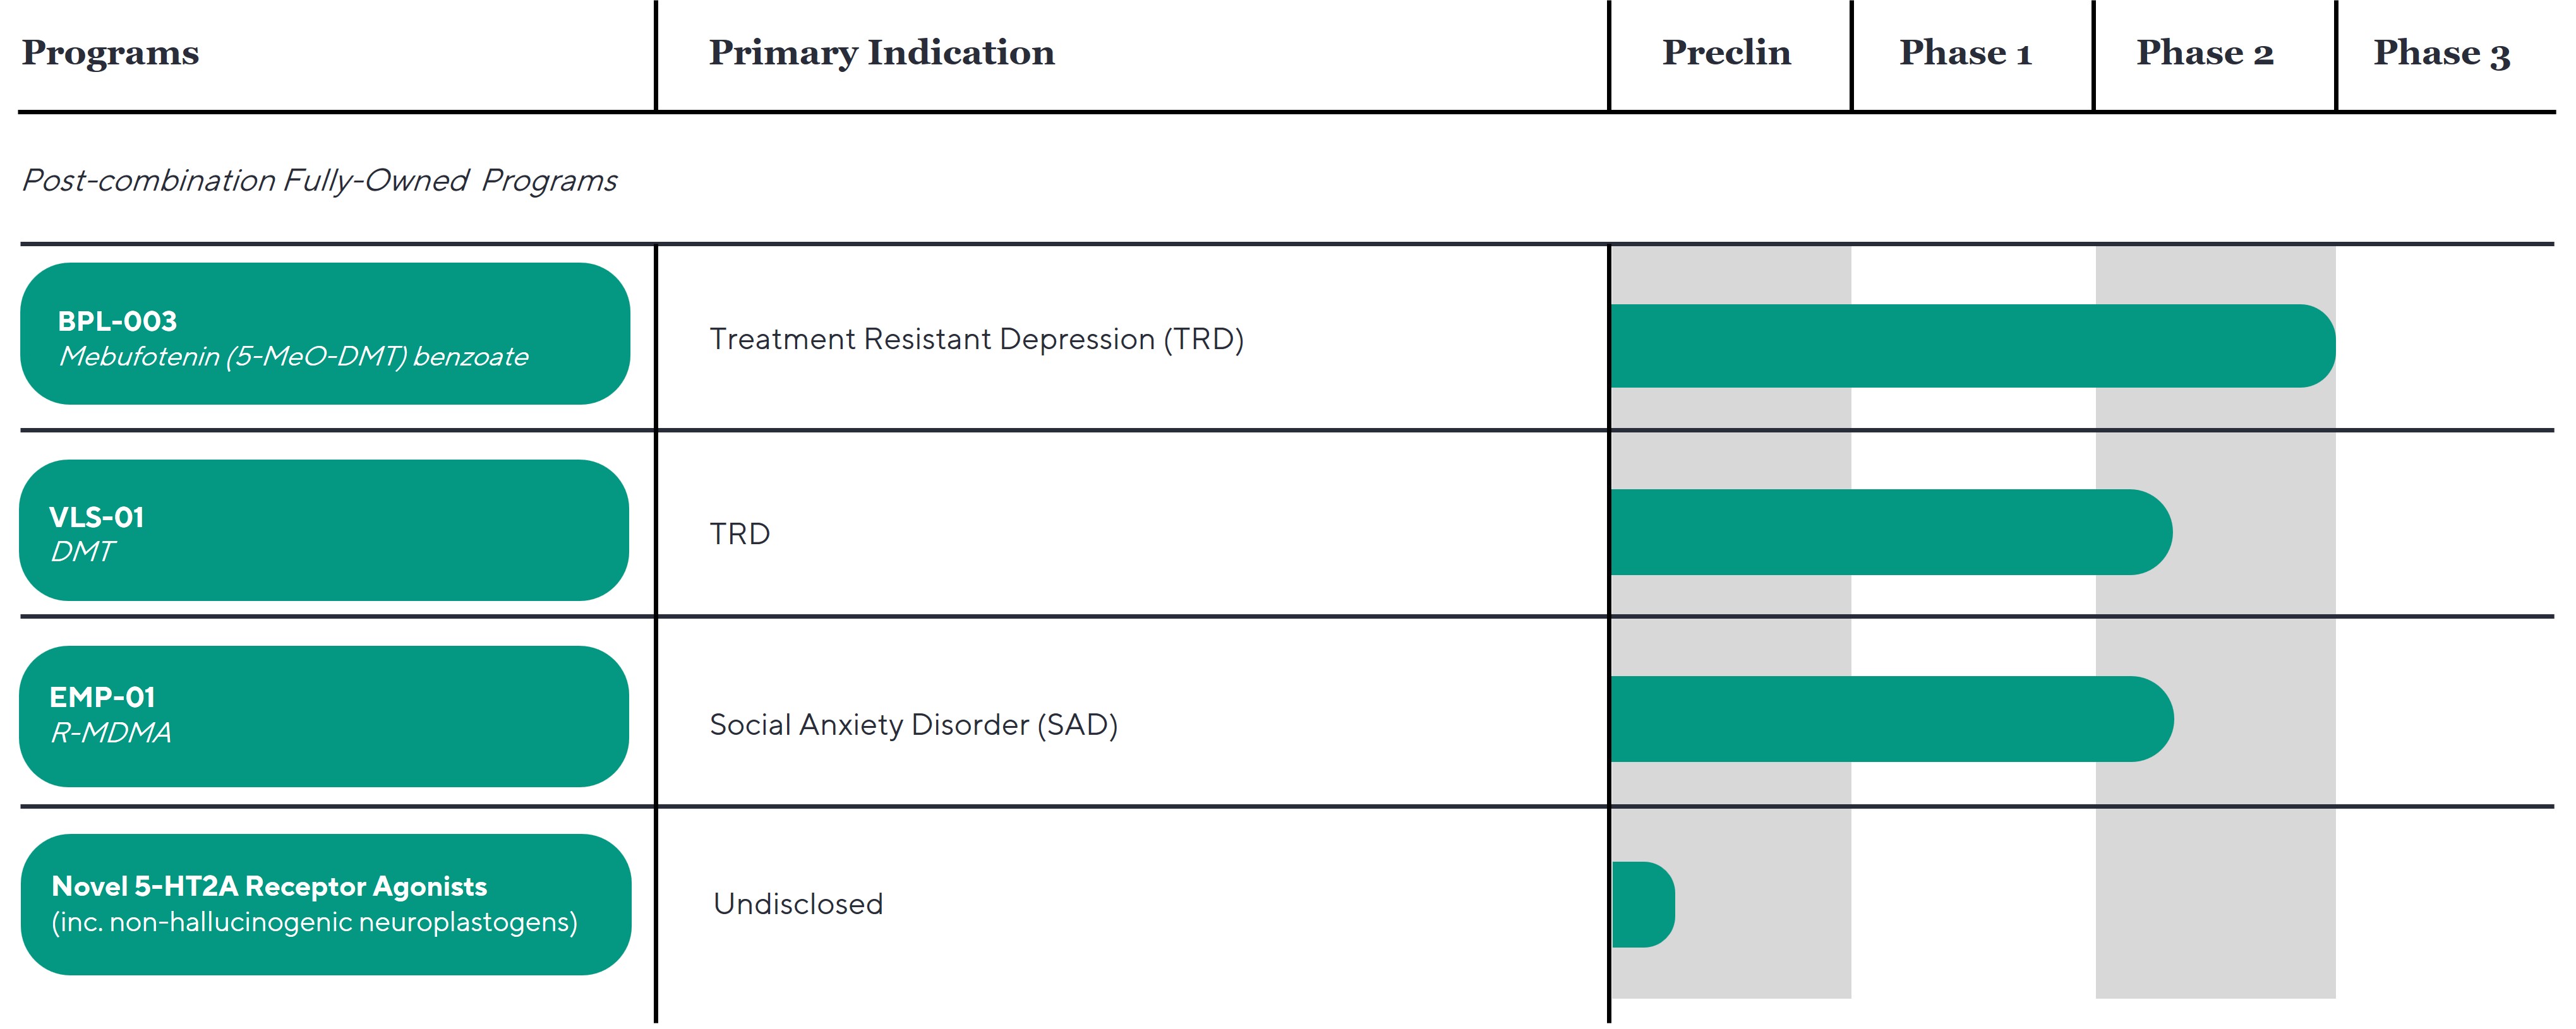
Task: Select the Phase 2 column header
Action: 2205,52
